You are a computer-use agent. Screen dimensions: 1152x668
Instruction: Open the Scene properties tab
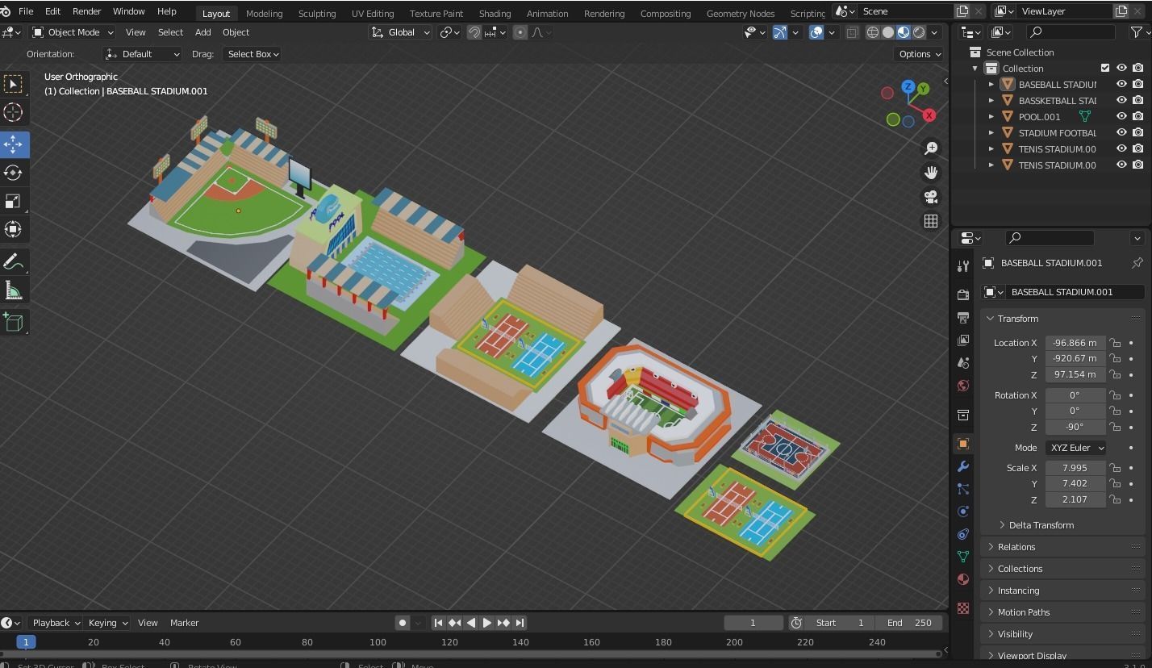coord(963,363)
